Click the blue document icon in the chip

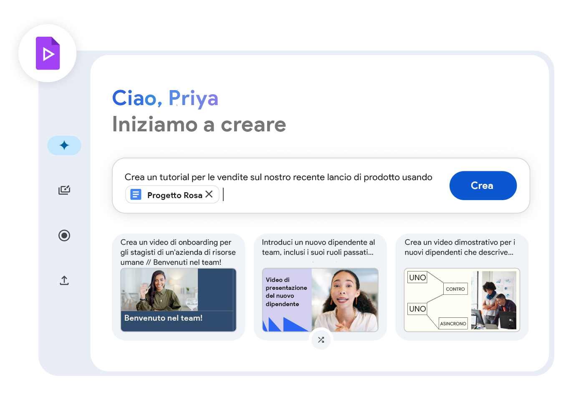tap(136, 195)
